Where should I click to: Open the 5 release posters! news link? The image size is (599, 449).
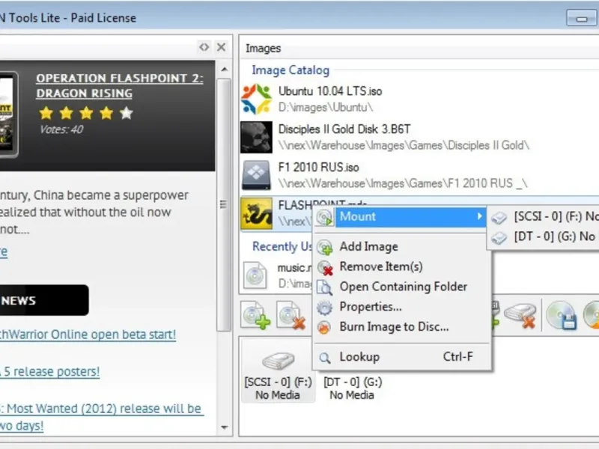pyautogui.click(x=49, y=371)
